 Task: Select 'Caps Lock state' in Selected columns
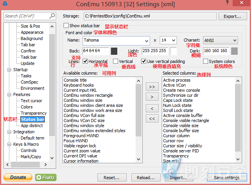point(178,100)
